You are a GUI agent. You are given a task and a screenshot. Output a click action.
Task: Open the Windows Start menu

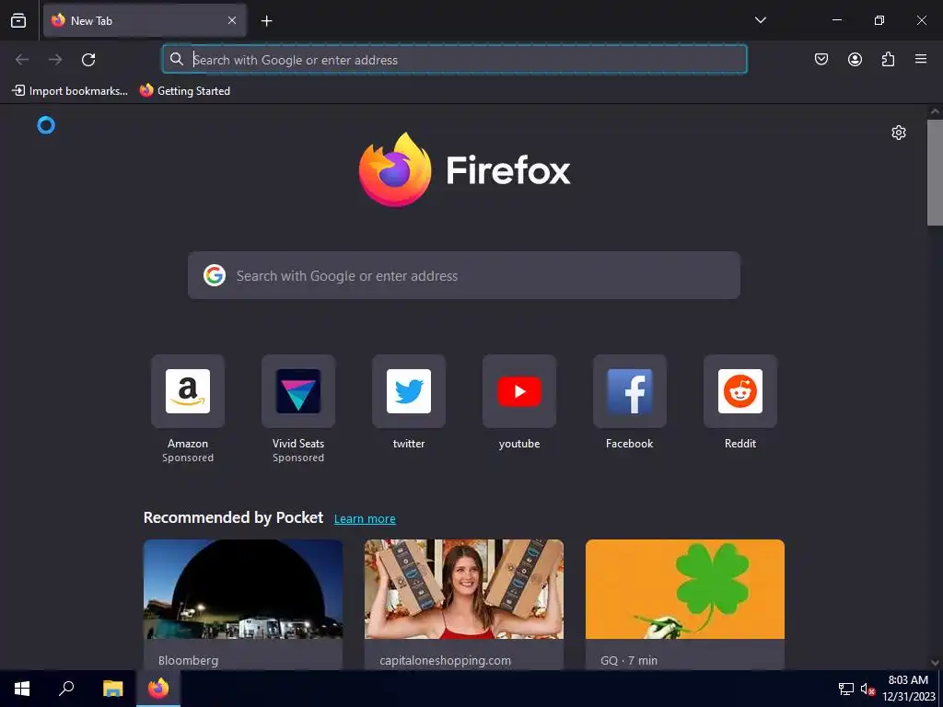click(x=22, y=689)
